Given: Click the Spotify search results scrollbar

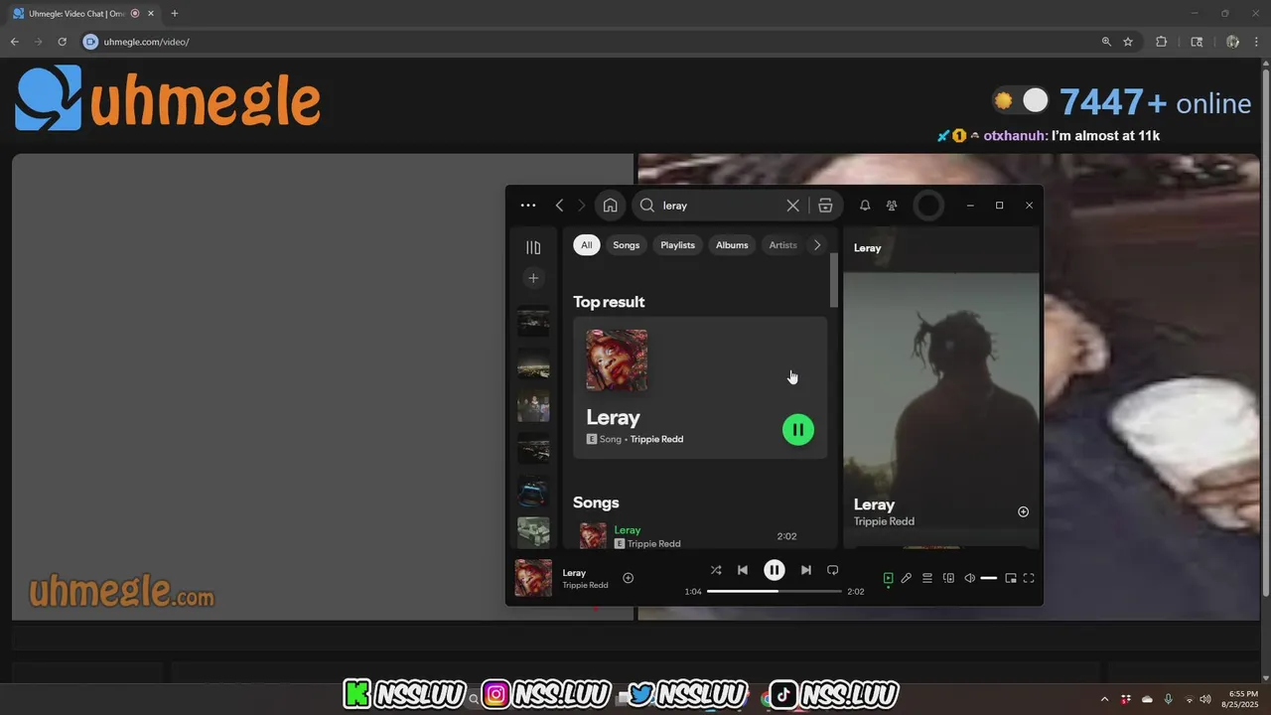Looking at the screenshot, I should point(834,281).
